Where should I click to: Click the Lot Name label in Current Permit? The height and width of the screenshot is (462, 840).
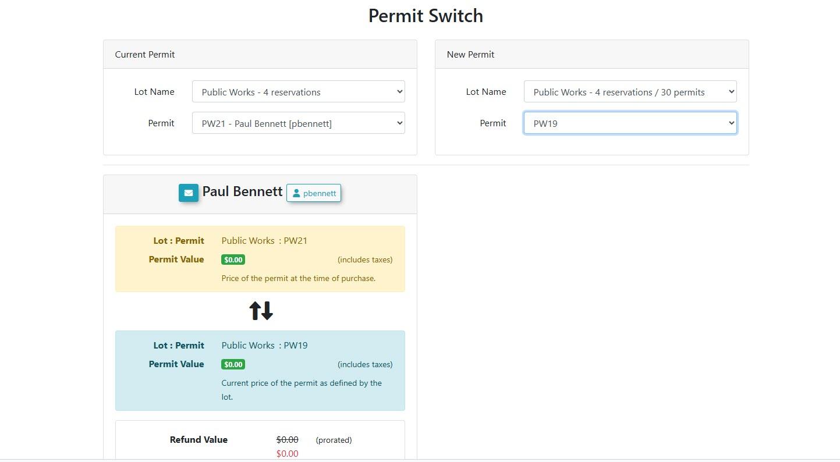tap(154, 92)
